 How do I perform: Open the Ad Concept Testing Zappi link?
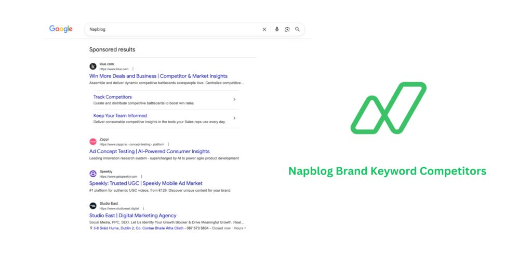click(x=149, y=151)
